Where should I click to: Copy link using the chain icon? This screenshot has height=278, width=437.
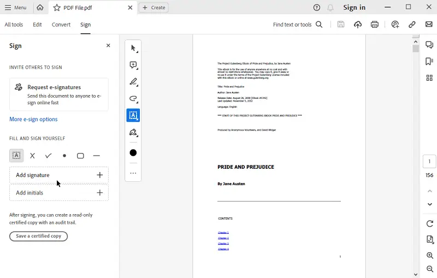click(412, 25)
